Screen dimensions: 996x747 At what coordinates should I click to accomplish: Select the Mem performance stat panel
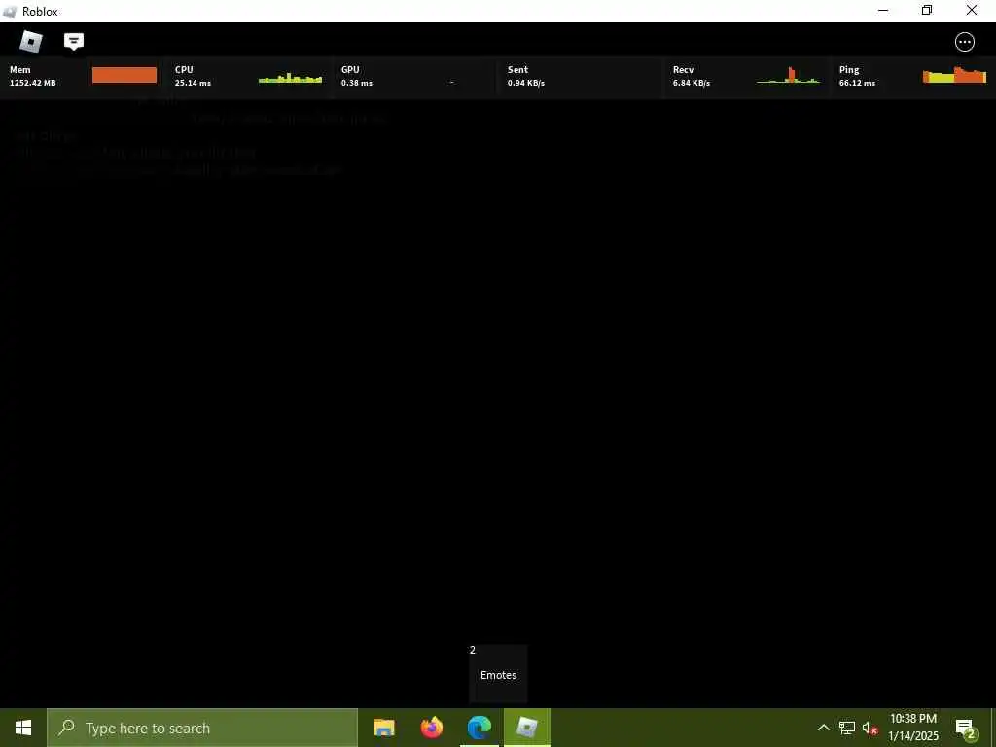click(83, 76)
